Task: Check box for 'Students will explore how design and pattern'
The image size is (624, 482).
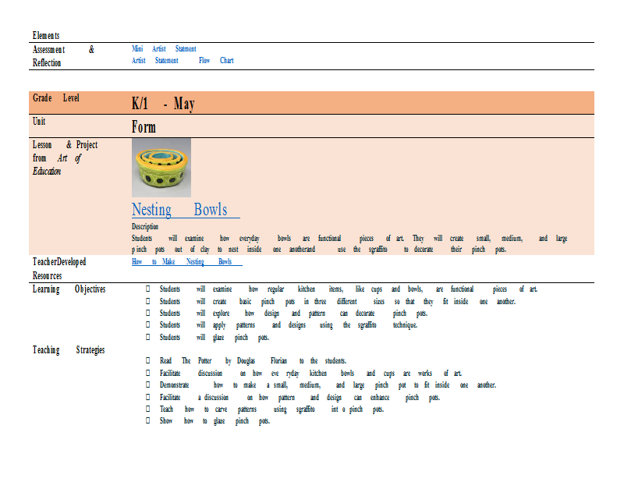Action: click(147, 313)
